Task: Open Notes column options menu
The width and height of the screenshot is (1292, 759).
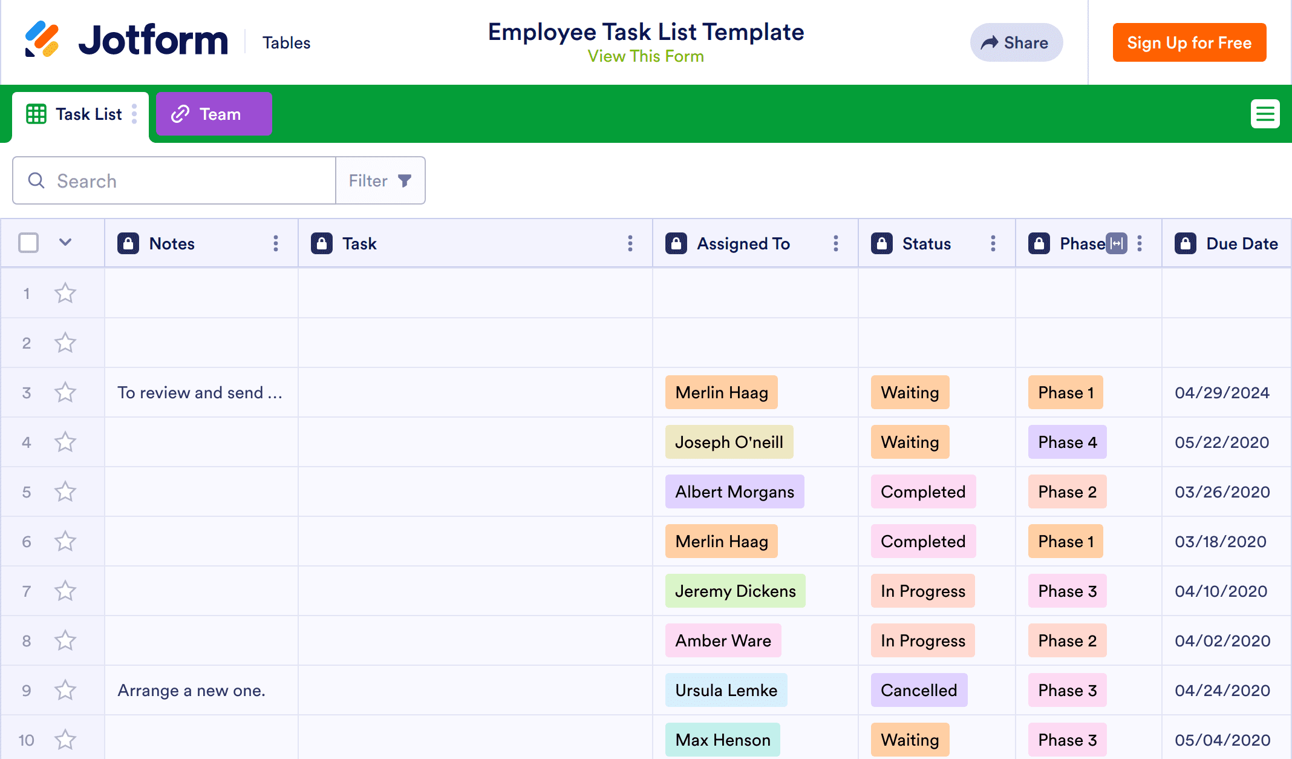Action: 276,243
